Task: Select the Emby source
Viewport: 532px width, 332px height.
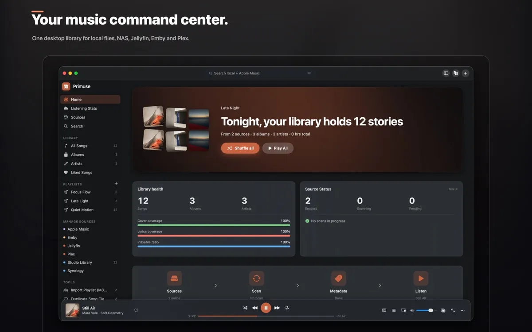Action: click(x=90, y=237)
